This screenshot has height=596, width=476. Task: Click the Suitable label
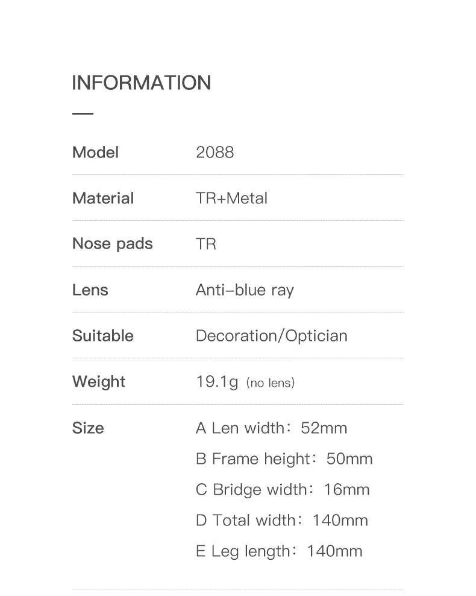(x=102, y=335)
